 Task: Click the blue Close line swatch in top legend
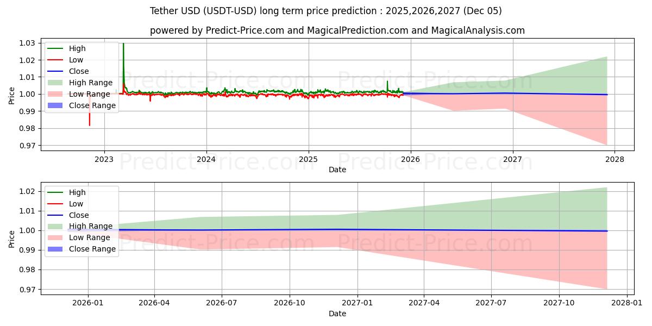pos(54,71)
